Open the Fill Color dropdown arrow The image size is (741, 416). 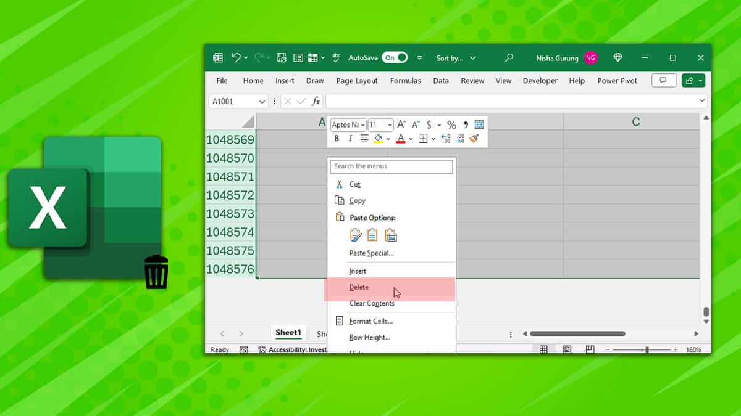(388, 138)
